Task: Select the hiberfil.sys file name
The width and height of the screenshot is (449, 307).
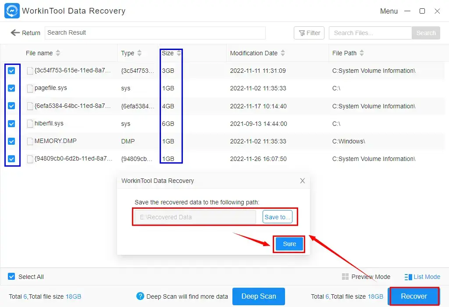Action: (49, 123)
